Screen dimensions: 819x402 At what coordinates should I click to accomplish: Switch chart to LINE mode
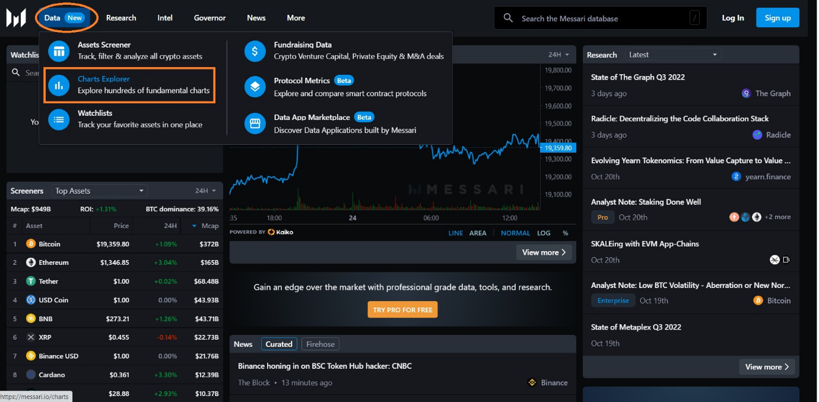tap(455, 233)
